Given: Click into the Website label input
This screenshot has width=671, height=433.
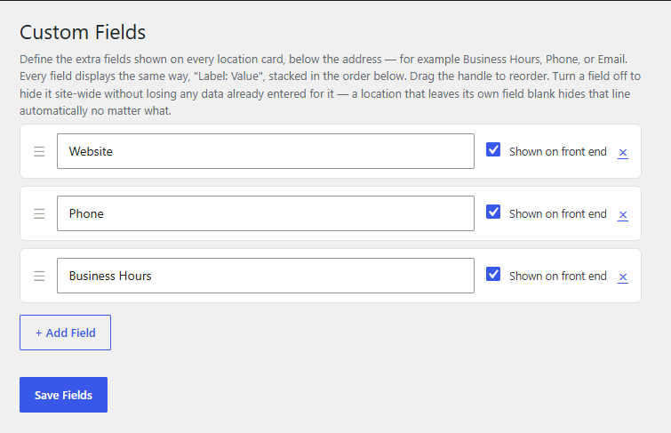Looking at the screenshot, I should (x=266, y=151).
